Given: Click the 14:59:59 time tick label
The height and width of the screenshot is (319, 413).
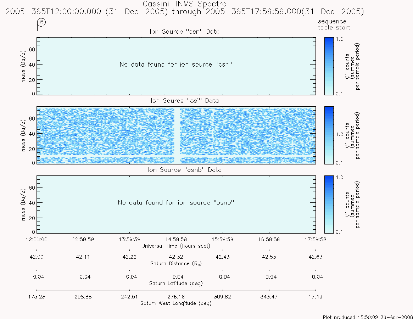Looking at the screenshot, I should [176, 240].
